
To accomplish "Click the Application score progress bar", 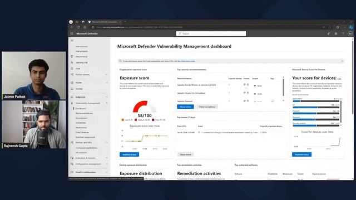I will (316, 101).
